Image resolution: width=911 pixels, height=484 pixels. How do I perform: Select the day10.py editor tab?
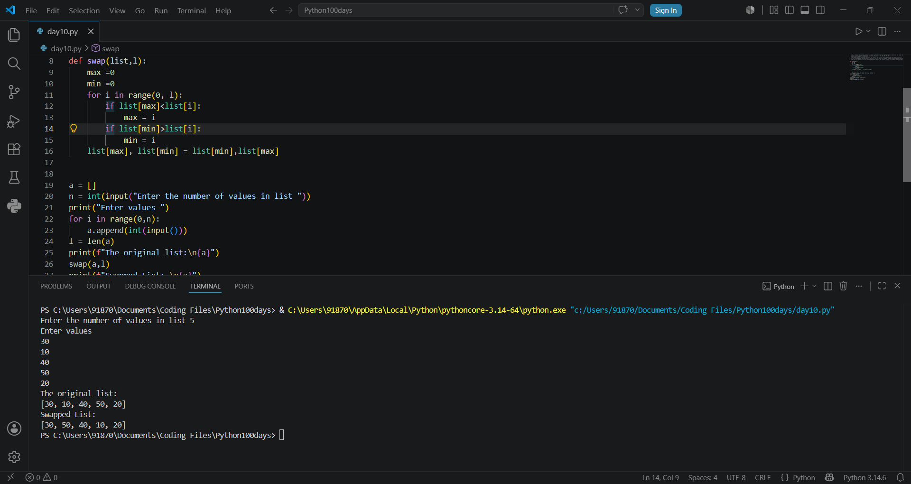[63, 31]
